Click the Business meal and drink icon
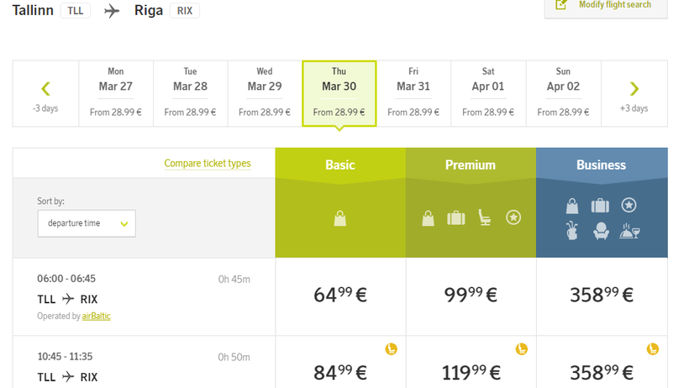 point(630,231)
